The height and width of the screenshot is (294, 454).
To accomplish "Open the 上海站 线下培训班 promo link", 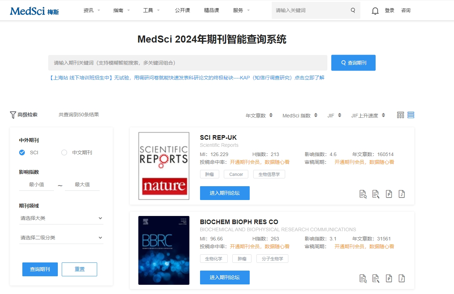I will coord(187,78).
